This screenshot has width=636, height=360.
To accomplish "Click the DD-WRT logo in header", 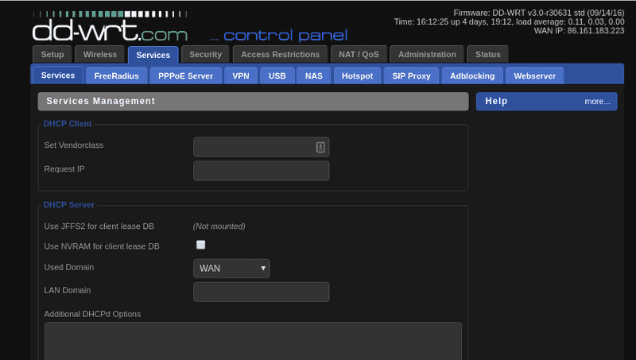I will pyautogui.click(x=110, y=30).
